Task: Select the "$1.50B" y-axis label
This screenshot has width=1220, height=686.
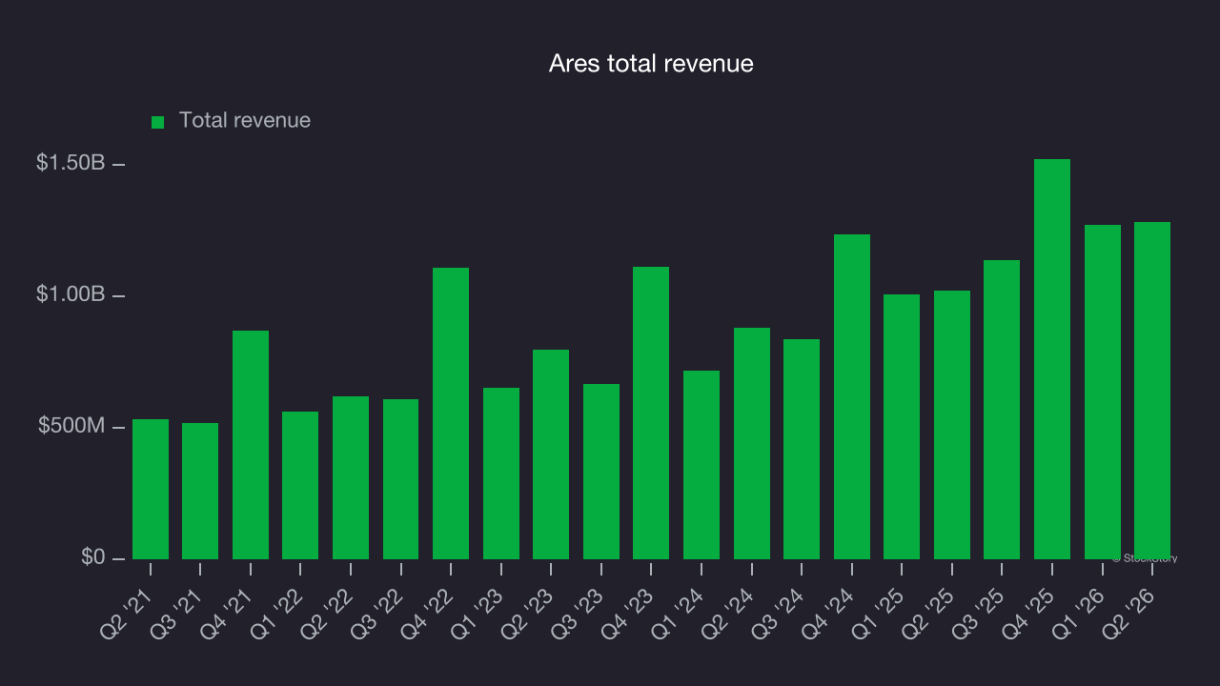Action: [71, 163]
